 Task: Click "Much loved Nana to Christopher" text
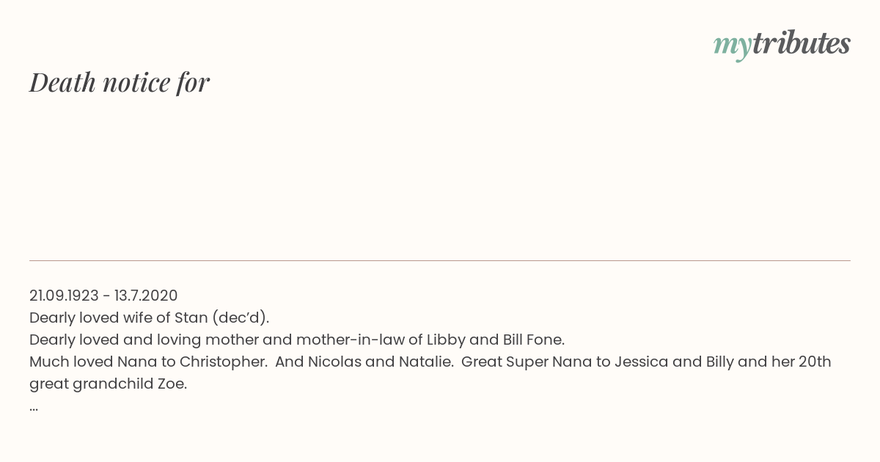(x=148, y=362)
